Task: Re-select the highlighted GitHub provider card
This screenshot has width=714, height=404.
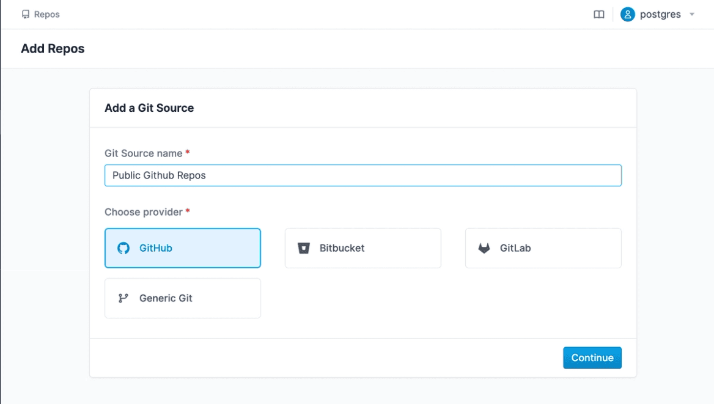Action: tap(182, 248)
